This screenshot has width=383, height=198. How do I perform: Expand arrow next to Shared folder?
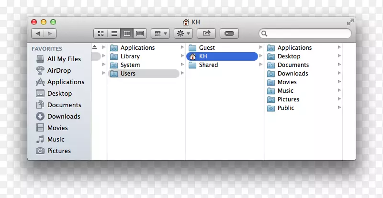point(261,65)
